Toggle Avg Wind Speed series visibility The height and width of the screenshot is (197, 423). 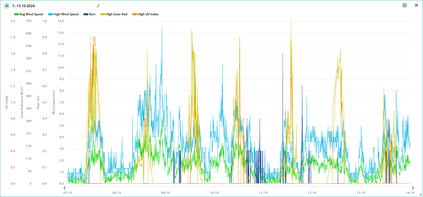(x=31, y=14)
